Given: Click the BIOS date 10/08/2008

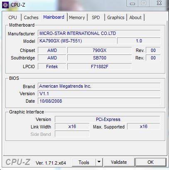Looking at the screenshot, I should [99, 101].
